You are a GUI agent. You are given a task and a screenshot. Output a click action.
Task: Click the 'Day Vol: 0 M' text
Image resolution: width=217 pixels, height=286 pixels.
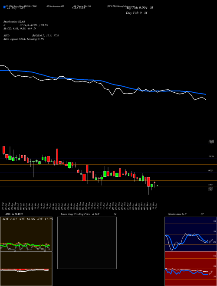click(136, 13)
